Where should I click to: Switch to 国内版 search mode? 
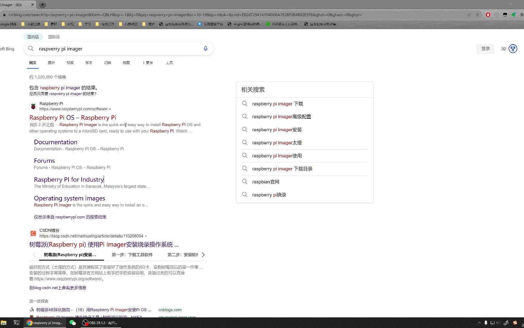click(x=33, y=37)
